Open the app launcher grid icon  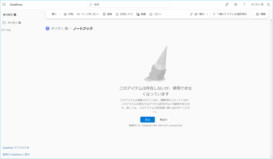pyautogui.click(x=4, y=5)
